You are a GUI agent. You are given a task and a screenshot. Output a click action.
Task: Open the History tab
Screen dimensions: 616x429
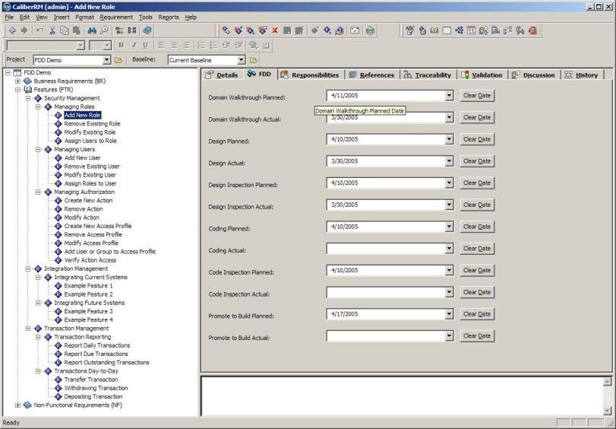click(581, 75)
